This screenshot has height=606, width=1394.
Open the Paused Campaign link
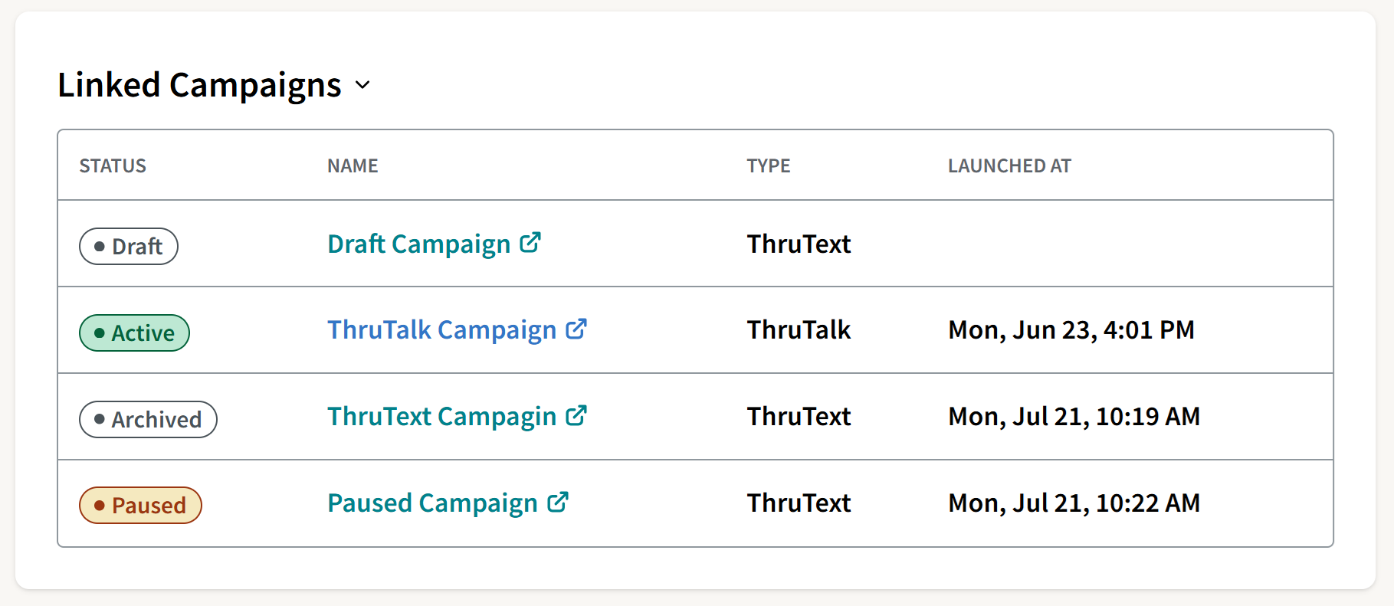pyautogui.click(x=432, y=503)
